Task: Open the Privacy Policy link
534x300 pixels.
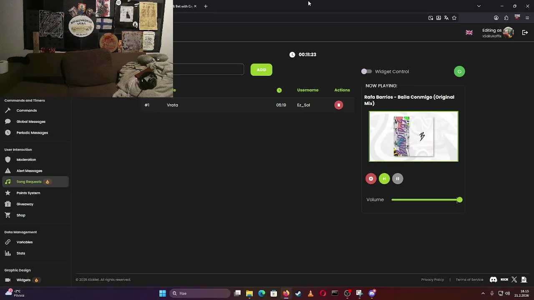Action: point(433,280)
